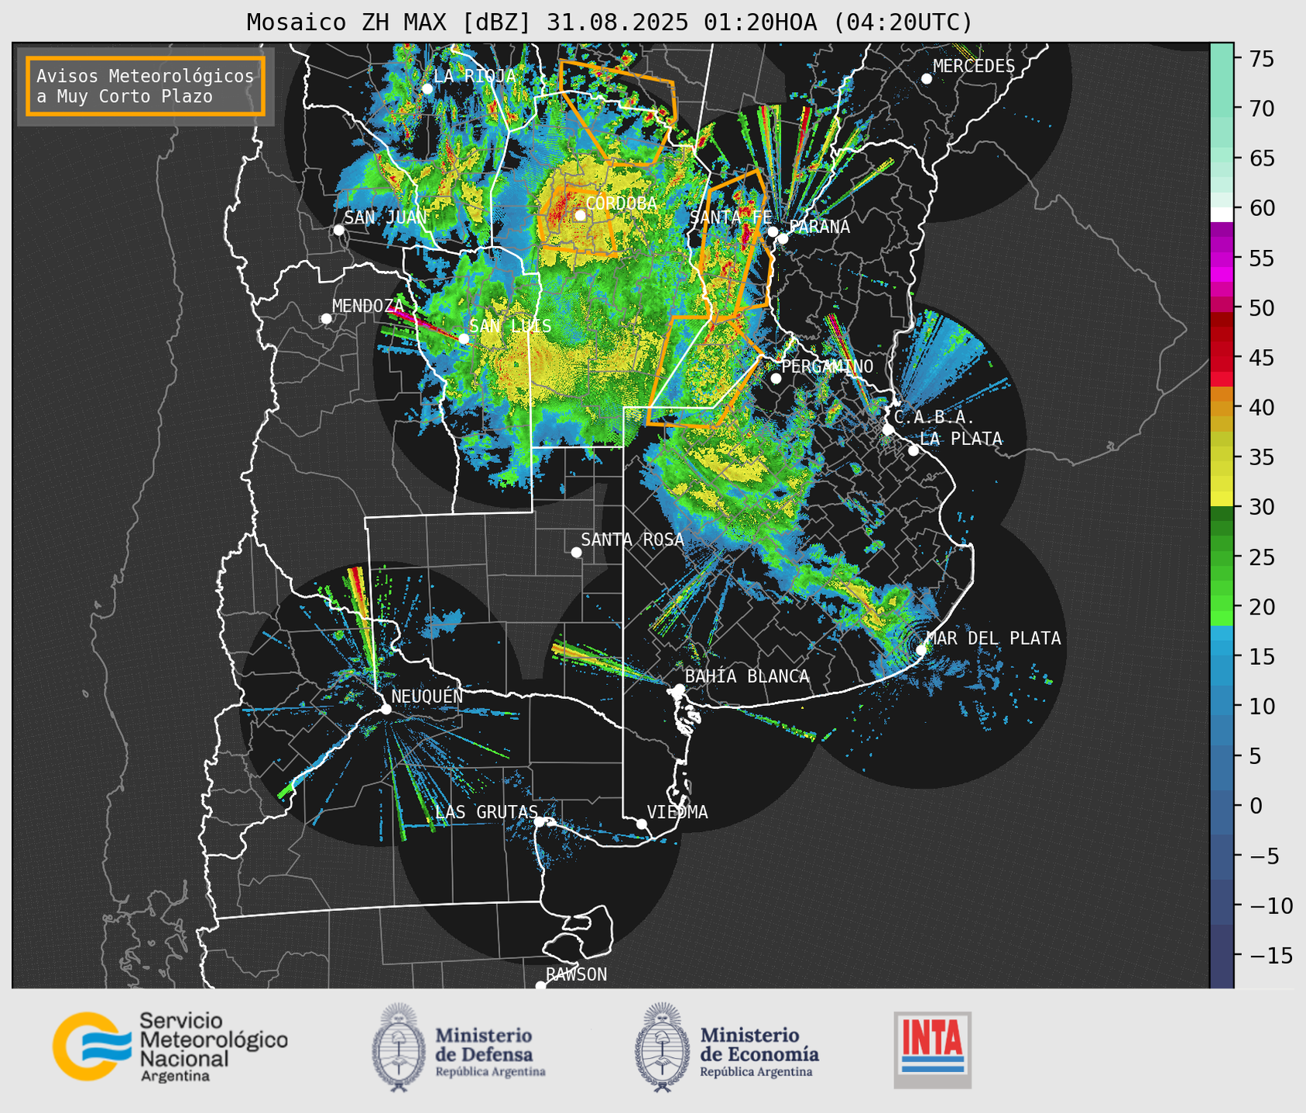Click the Avisos Meteorológicos a Muy Corto Plazo legend box
Screen dimensions: 1306x1113
(146, 86)
